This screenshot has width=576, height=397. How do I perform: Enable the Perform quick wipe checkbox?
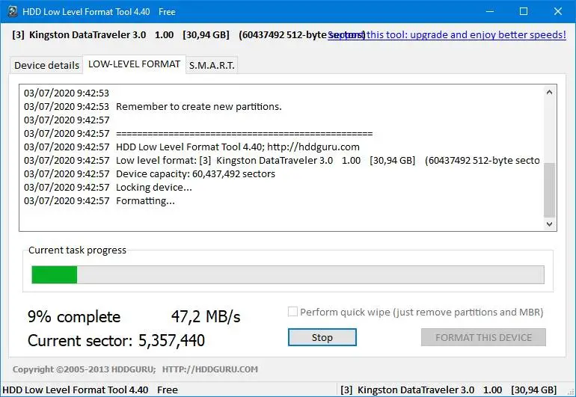[x=293, y=312]
